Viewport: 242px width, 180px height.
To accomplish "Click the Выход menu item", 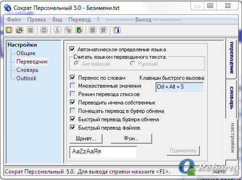I will (x=143, y=20).
